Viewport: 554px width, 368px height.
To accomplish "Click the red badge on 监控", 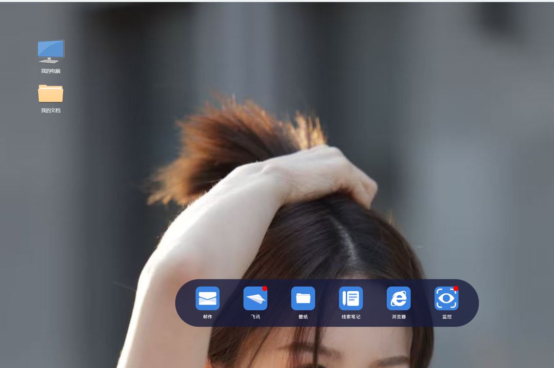I will coord(456,288).
